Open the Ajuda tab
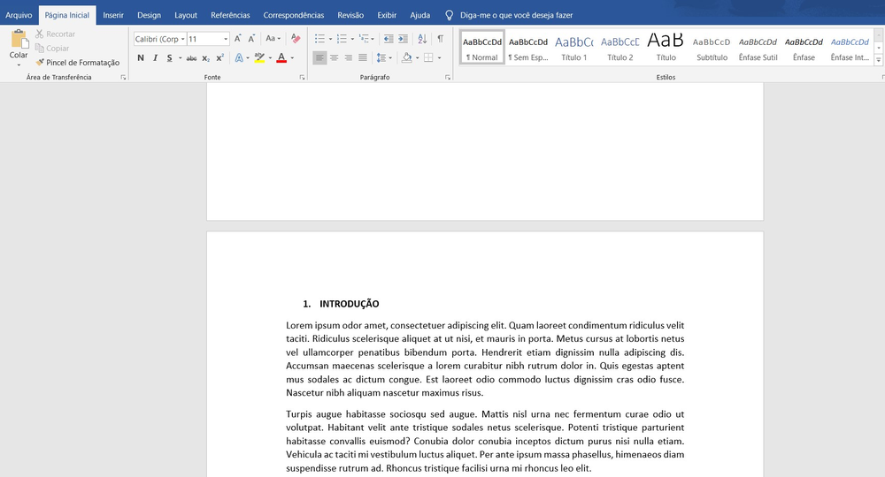This screenshot has height=477, width=885. coord(419,15)
